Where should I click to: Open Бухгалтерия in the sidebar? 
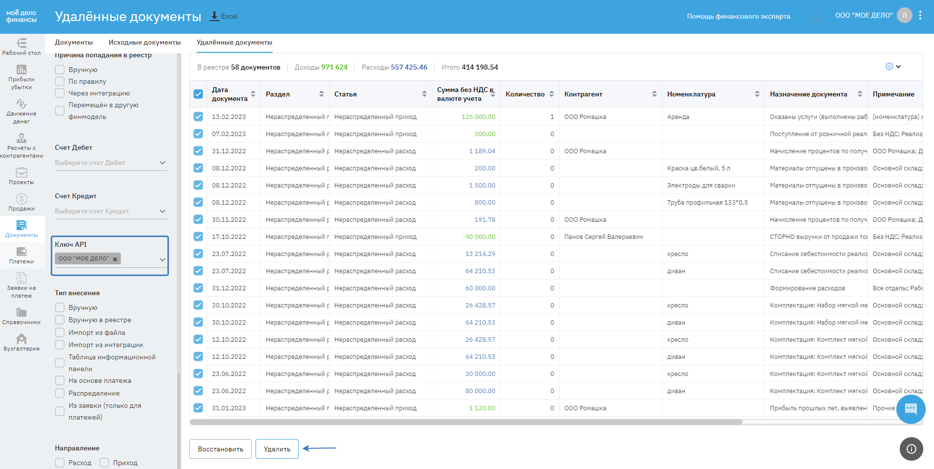22,342
